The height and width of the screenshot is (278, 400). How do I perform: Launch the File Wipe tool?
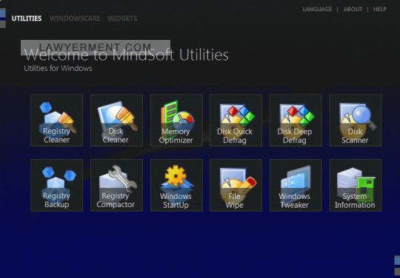pos(236,185)
